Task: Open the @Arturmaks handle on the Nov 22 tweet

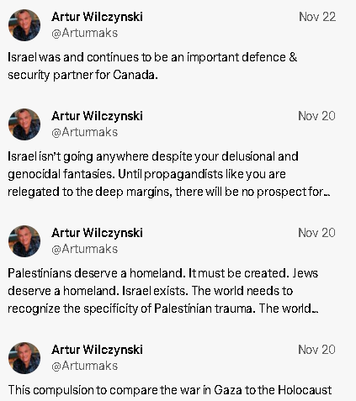Action: point(84,33)
